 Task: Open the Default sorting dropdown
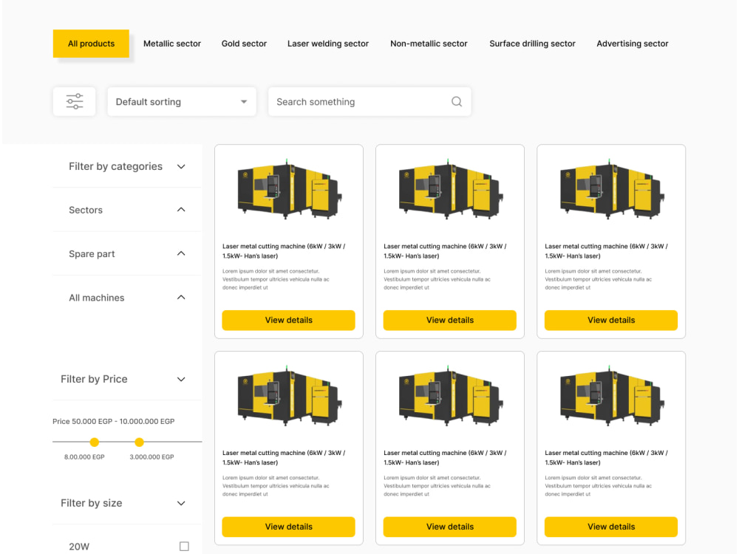pyautogui.click(x=182, y=101)
